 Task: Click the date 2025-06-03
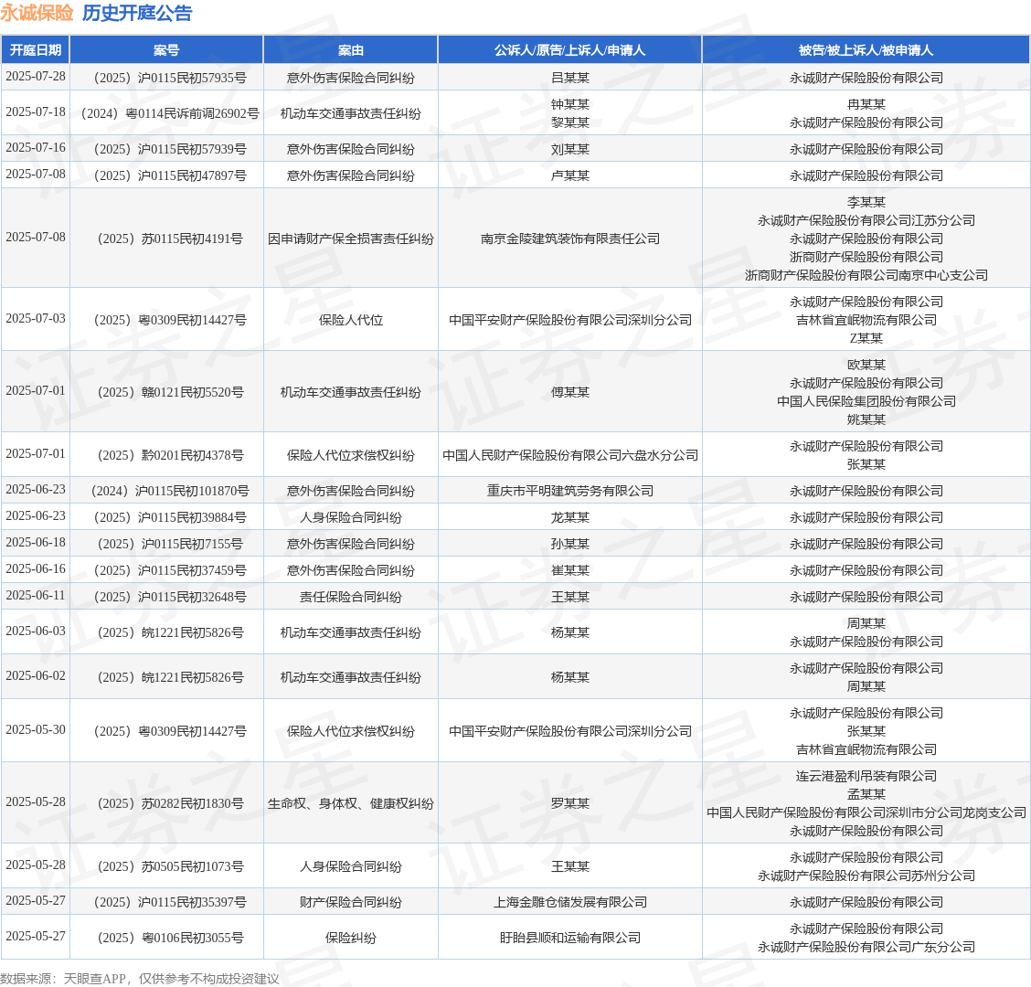coord(36,630)
